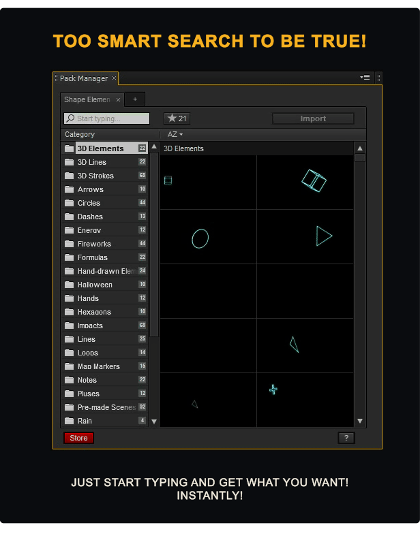Viewport: 420px width, 557px height.
Task: Click the folder icon beside Map Markers
Action: tap(69, 366)
